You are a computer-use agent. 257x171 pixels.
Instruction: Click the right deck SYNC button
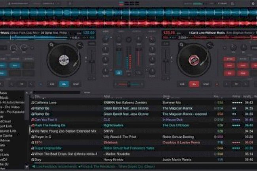[x=205, y=84]
